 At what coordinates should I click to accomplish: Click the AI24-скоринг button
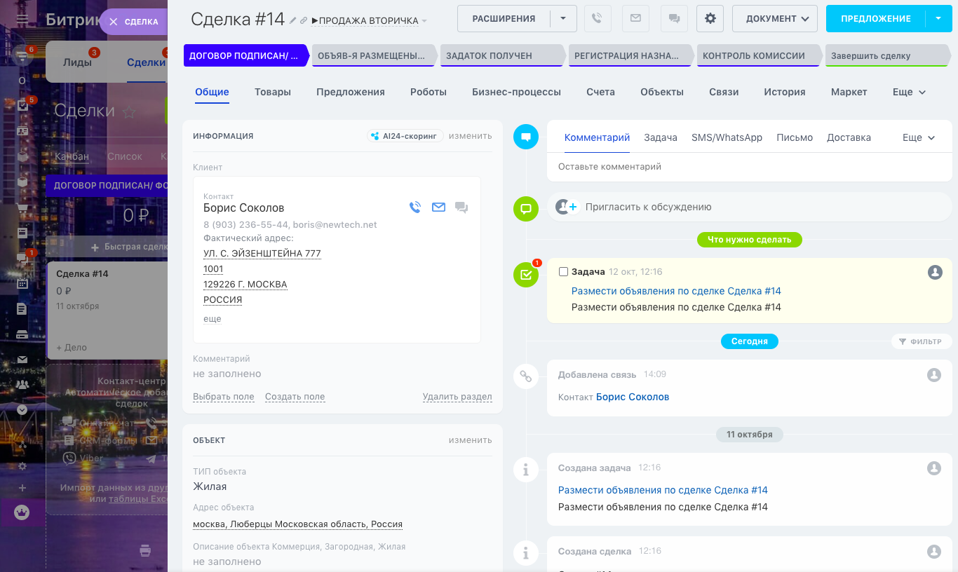[405, 136]
